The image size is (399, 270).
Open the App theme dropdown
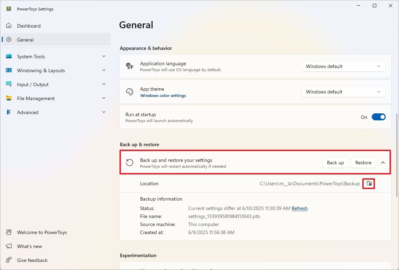343,91
